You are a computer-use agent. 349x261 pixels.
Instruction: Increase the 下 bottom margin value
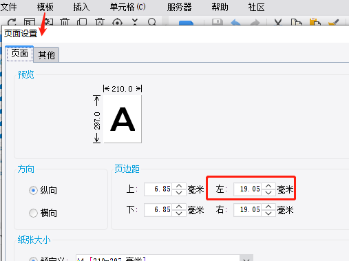[x=179, y=207]
